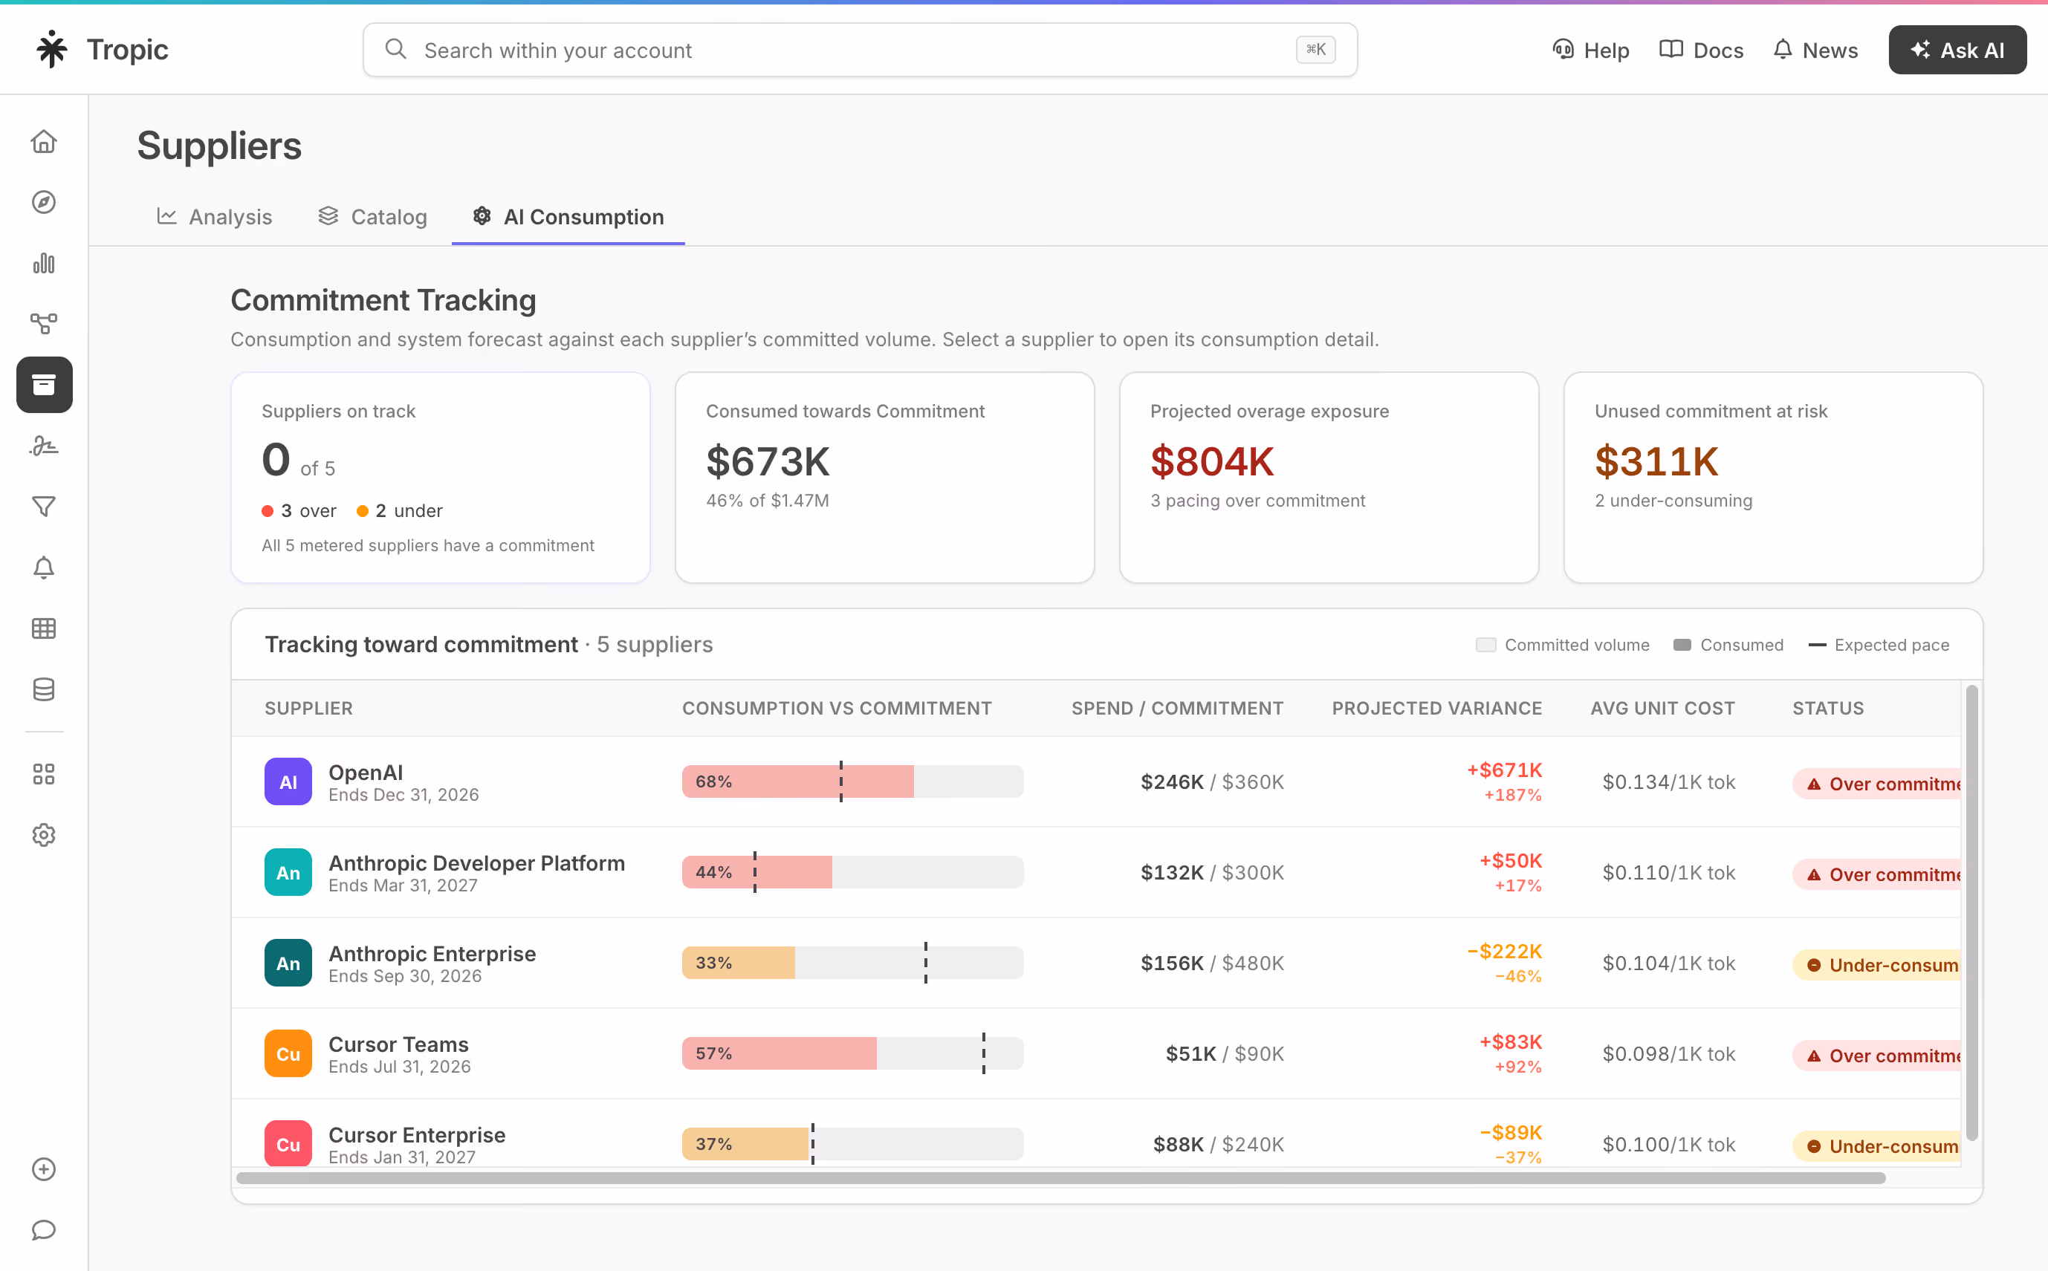This screenshot has width=2048, height=1271.
Task: Click the Projected overage exposure $804K value
Action: pos(1212,461)
